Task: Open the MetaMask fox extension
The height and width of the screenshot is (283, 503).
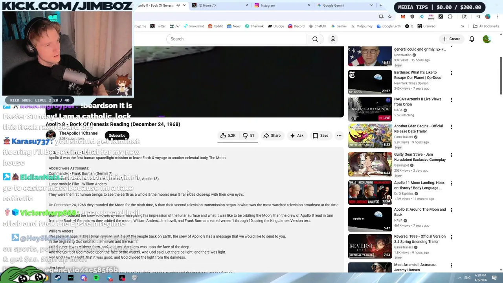Action: pyautogui.click(x=403, y=17)
